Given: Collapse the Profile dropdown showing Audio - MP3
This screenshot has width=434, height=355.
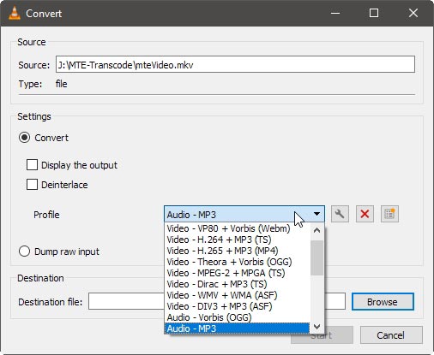Looking at the screenshot, I should coord(244,214).
